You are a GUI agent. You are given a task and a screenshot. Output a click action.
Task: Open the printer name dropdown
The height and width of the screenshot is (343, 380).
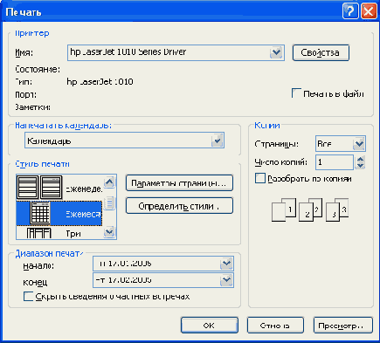276,52
